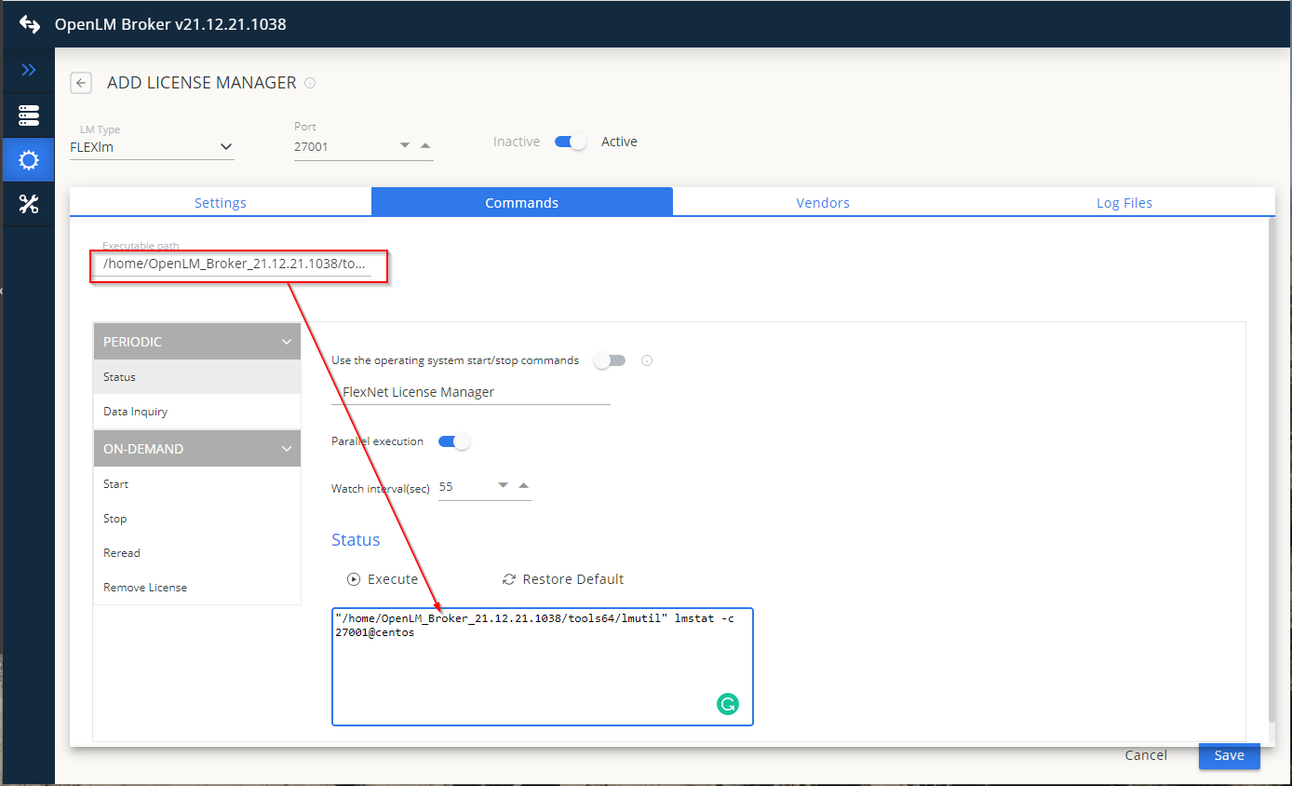The image size is (1292, 786).
Task: Click info icon beside start/stop commands toggle
Action: pyautogui.click(x=647, y=360)
